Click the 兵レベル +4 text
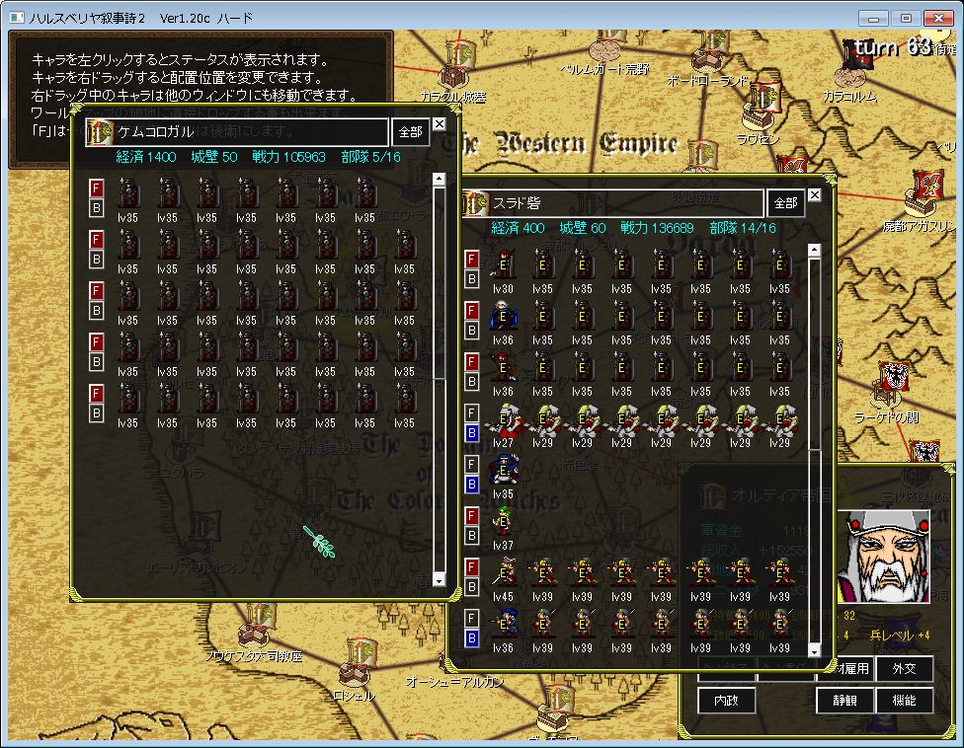964x748 pixels. click(900, 635)
